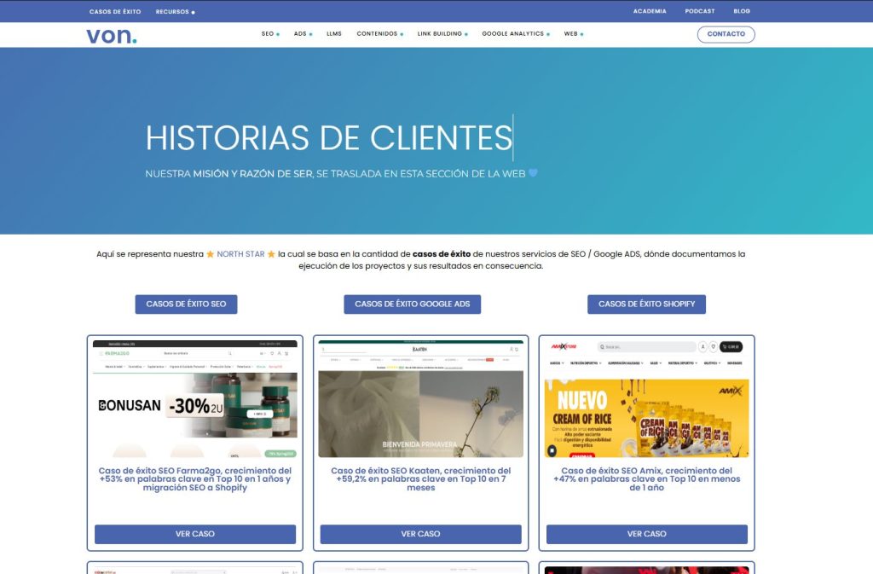Filter by Casos de Éxito Google Ads
This screenshot has width=873, height=574.
point(412,304)
